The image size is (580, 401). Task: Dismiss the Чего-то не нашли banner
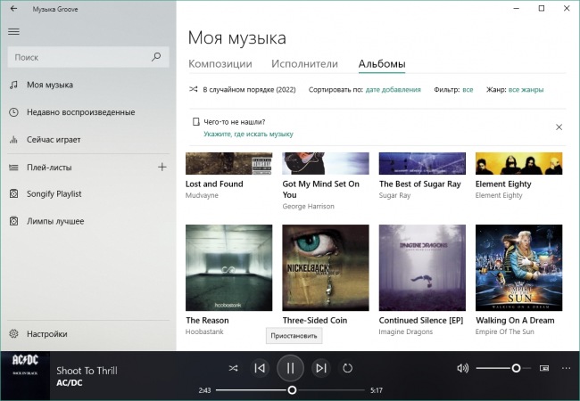559,127
